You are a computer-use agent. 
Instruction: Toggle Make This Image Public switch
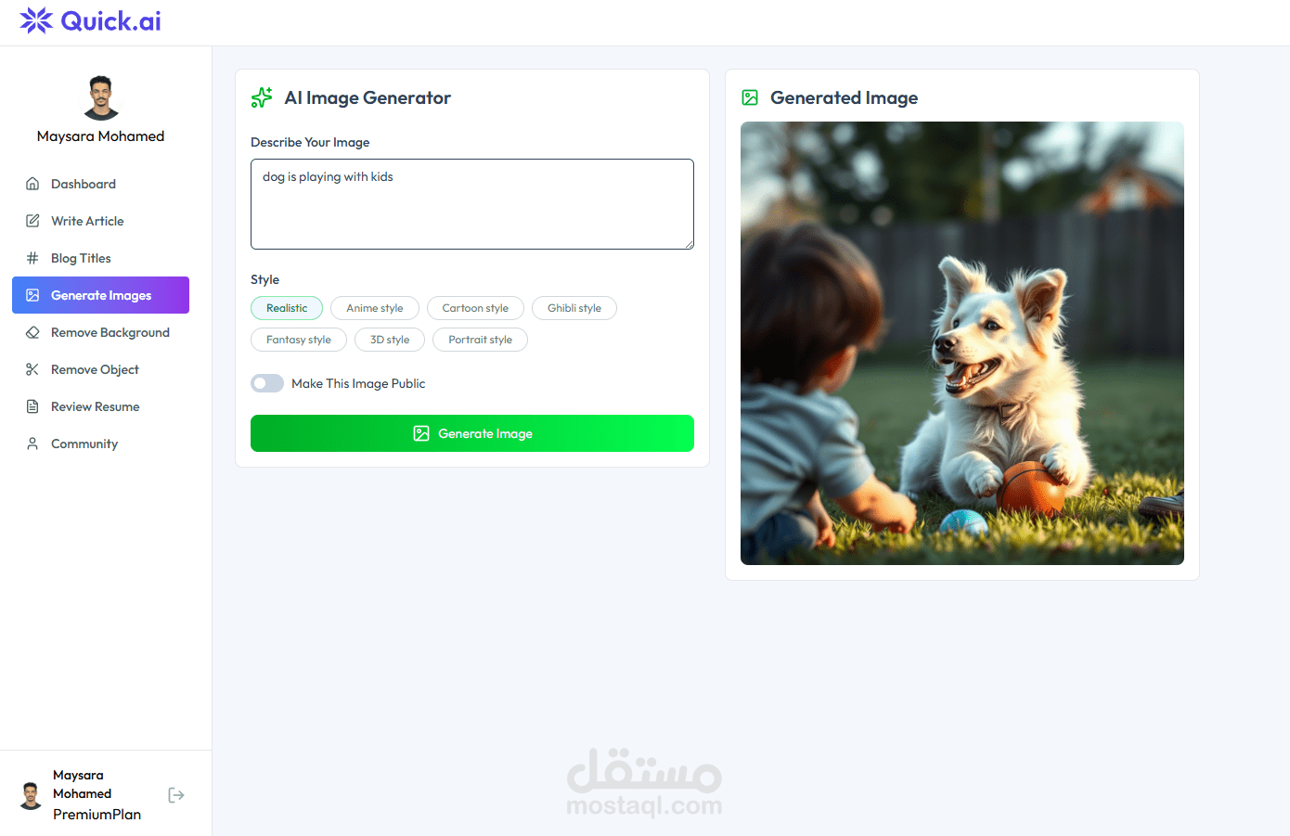pyautogui.click(x=267, y=383)
